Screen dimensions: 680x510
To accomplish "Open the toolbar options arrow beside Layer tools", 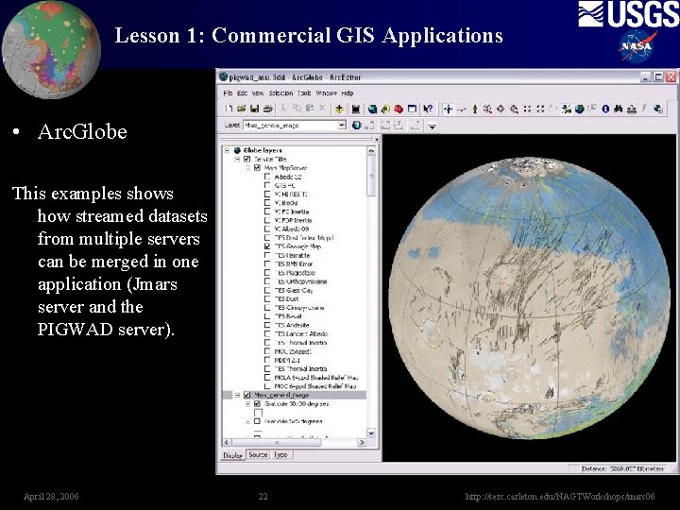I will pyautogui.click(x=432, y=127).
